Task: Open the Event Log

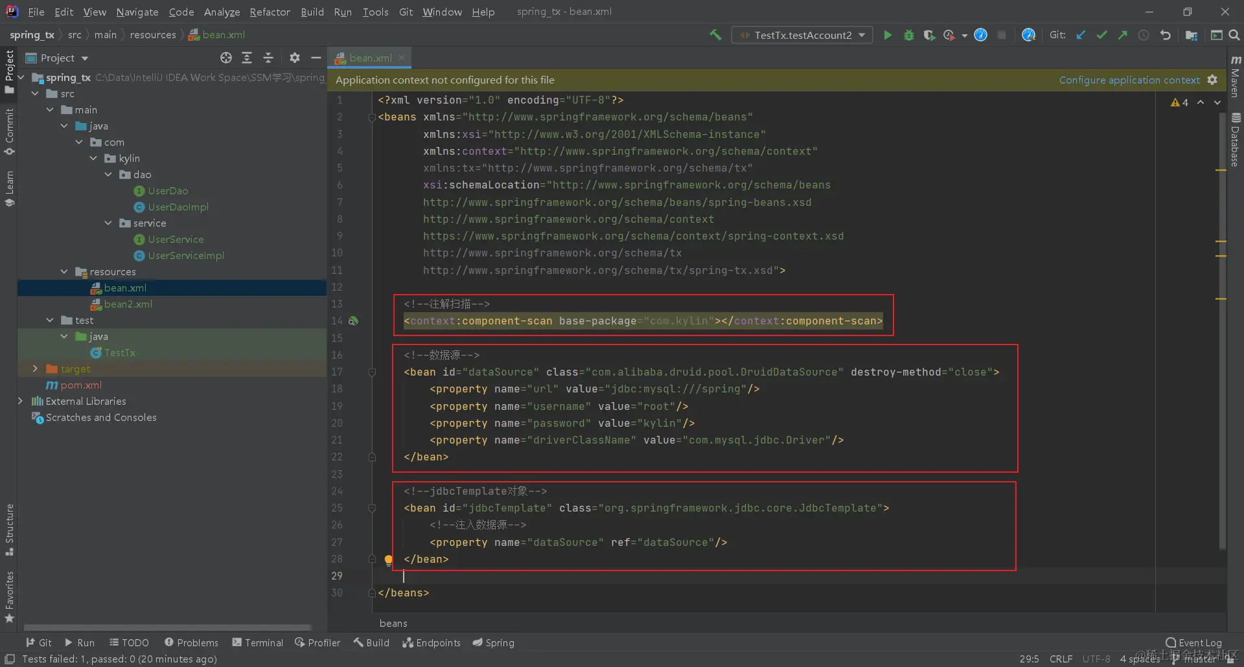Action: tap(1193, 642)
